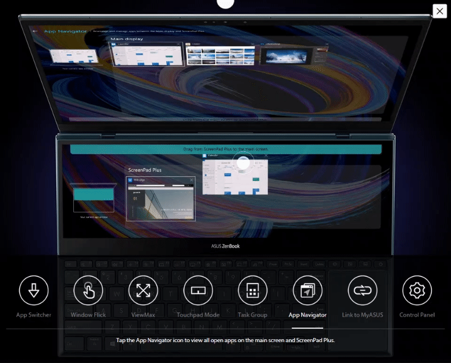Open the Control Panel gear icon
451x363 pixels.
417,290
